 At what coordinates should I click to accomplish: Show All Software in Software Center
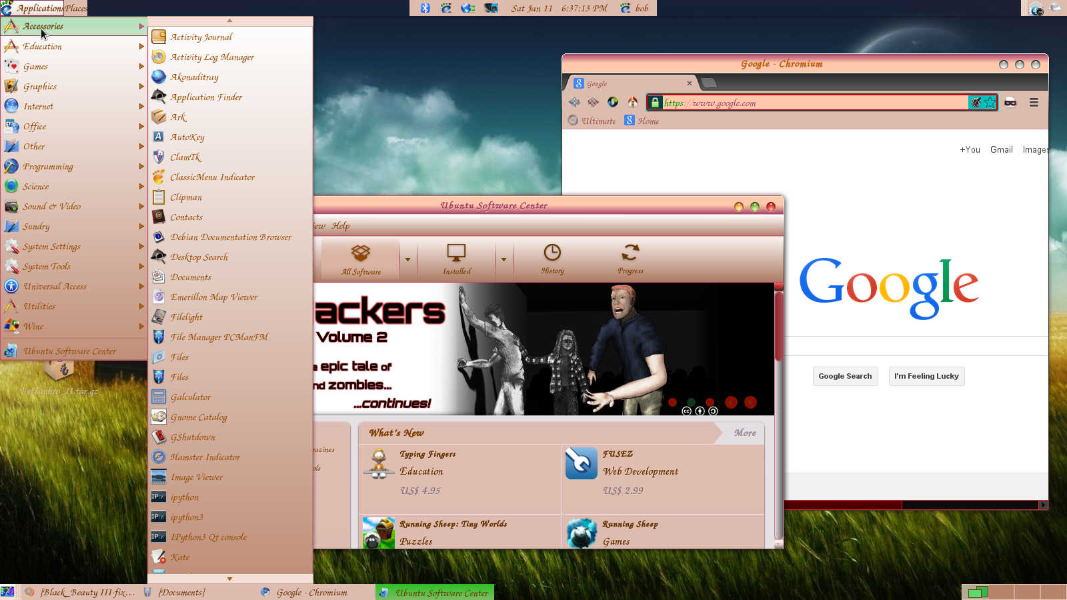pos(361,259)
